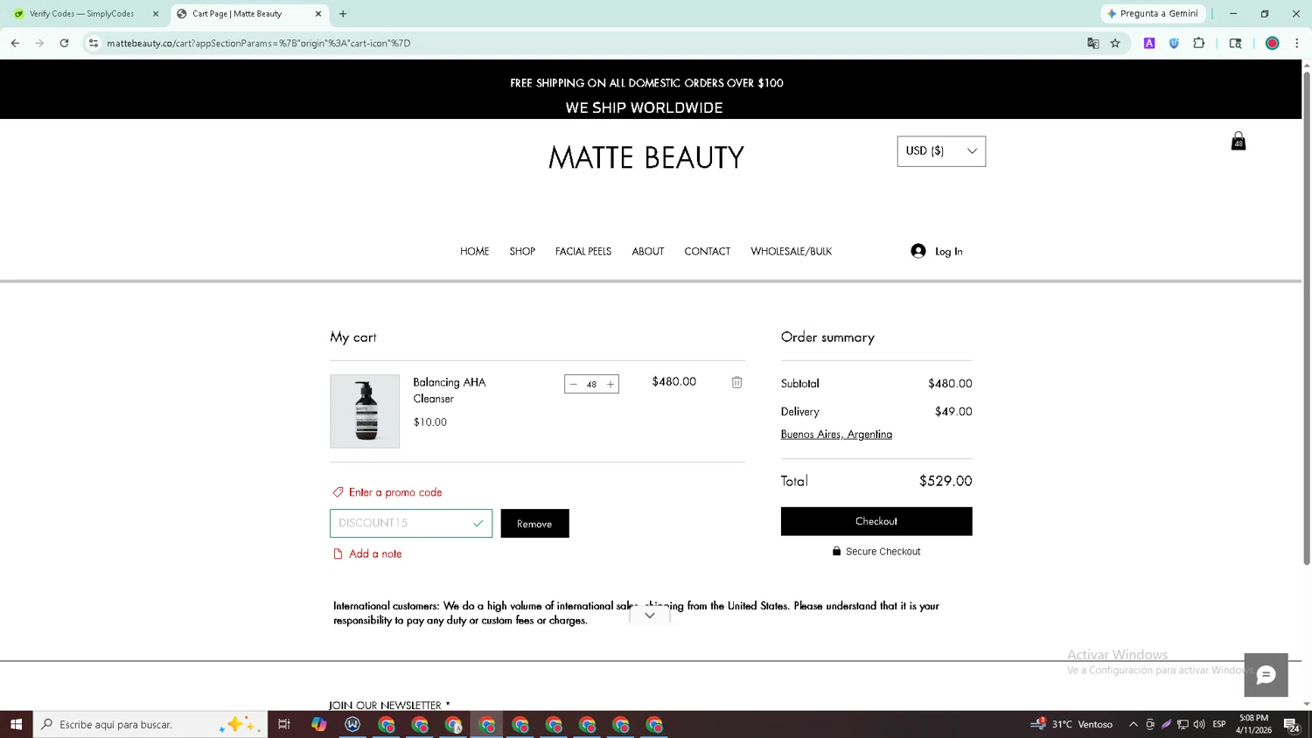This screenshot has width=1312, height=738.
Task: Reload the cart page
Action: (64, 43)
